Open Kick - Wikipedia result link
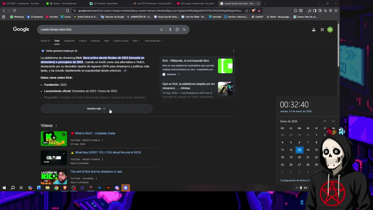The image size is (373, 210). [x=186, y=61]
